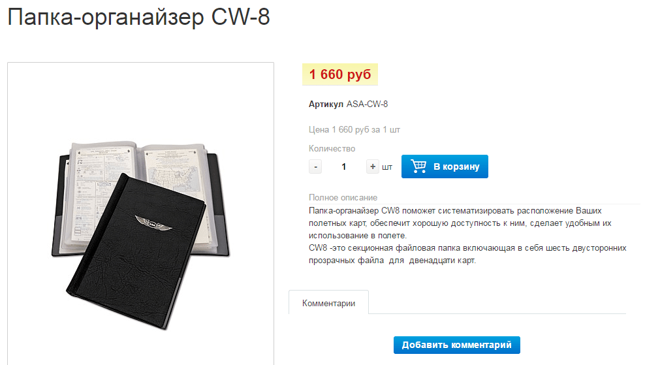Open the Комментарии tab

tap(328, 303)
